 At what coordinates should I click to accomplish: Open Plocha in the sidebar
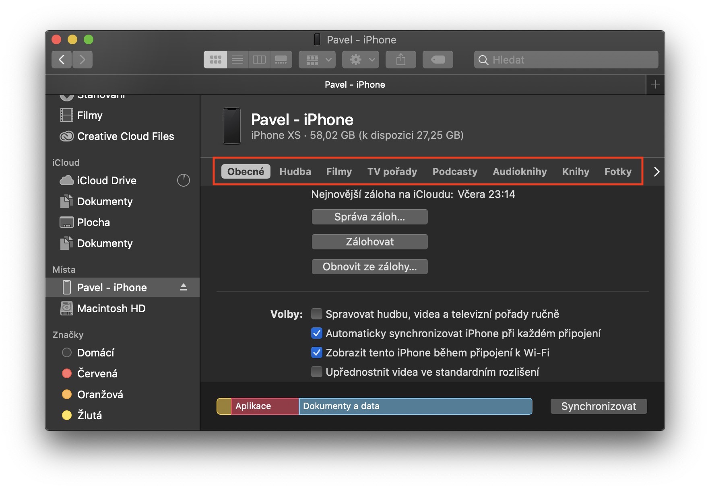(x=122, y=222)
